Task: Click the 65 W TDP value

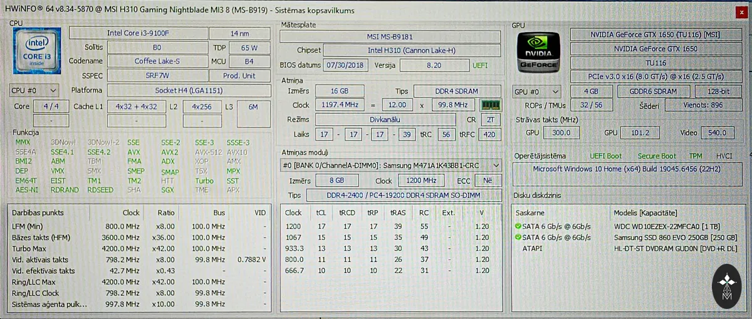Action: (x=249, y=48)
